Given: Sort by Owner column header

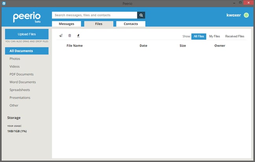Looking at the screenshot, I should click(220, 46).
